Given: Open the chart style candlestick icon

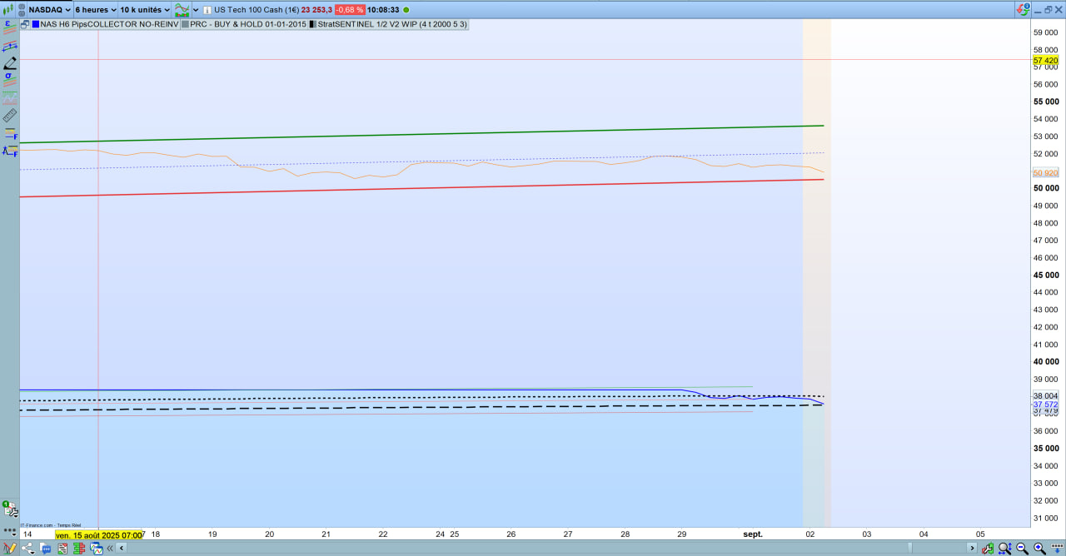Looking at the screenshot, I should pos(8,9).
